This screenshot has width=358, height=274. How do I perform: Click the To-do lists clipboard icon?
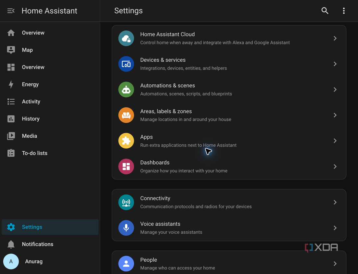(x=11, y=153)
